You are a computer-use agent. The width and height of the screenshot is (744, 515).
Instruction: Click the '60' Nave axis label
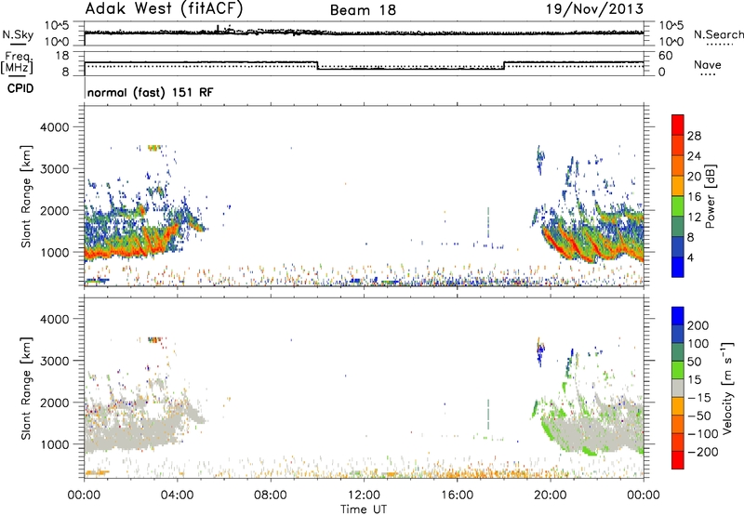click(x=665, y=56)
